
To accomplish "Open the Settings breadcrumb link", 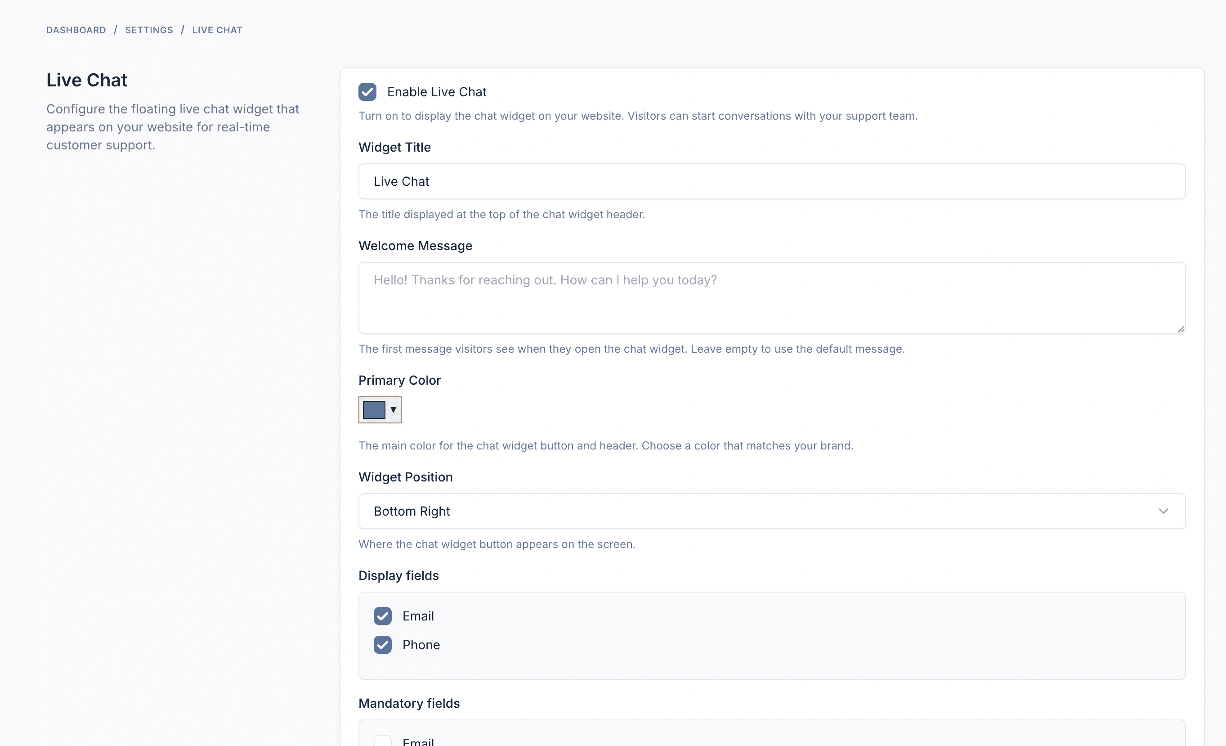I will (x=149, y=30).
